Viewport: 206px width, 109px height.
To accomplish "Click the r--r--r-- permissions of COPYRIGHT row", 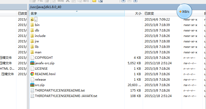I will (189, 58).
